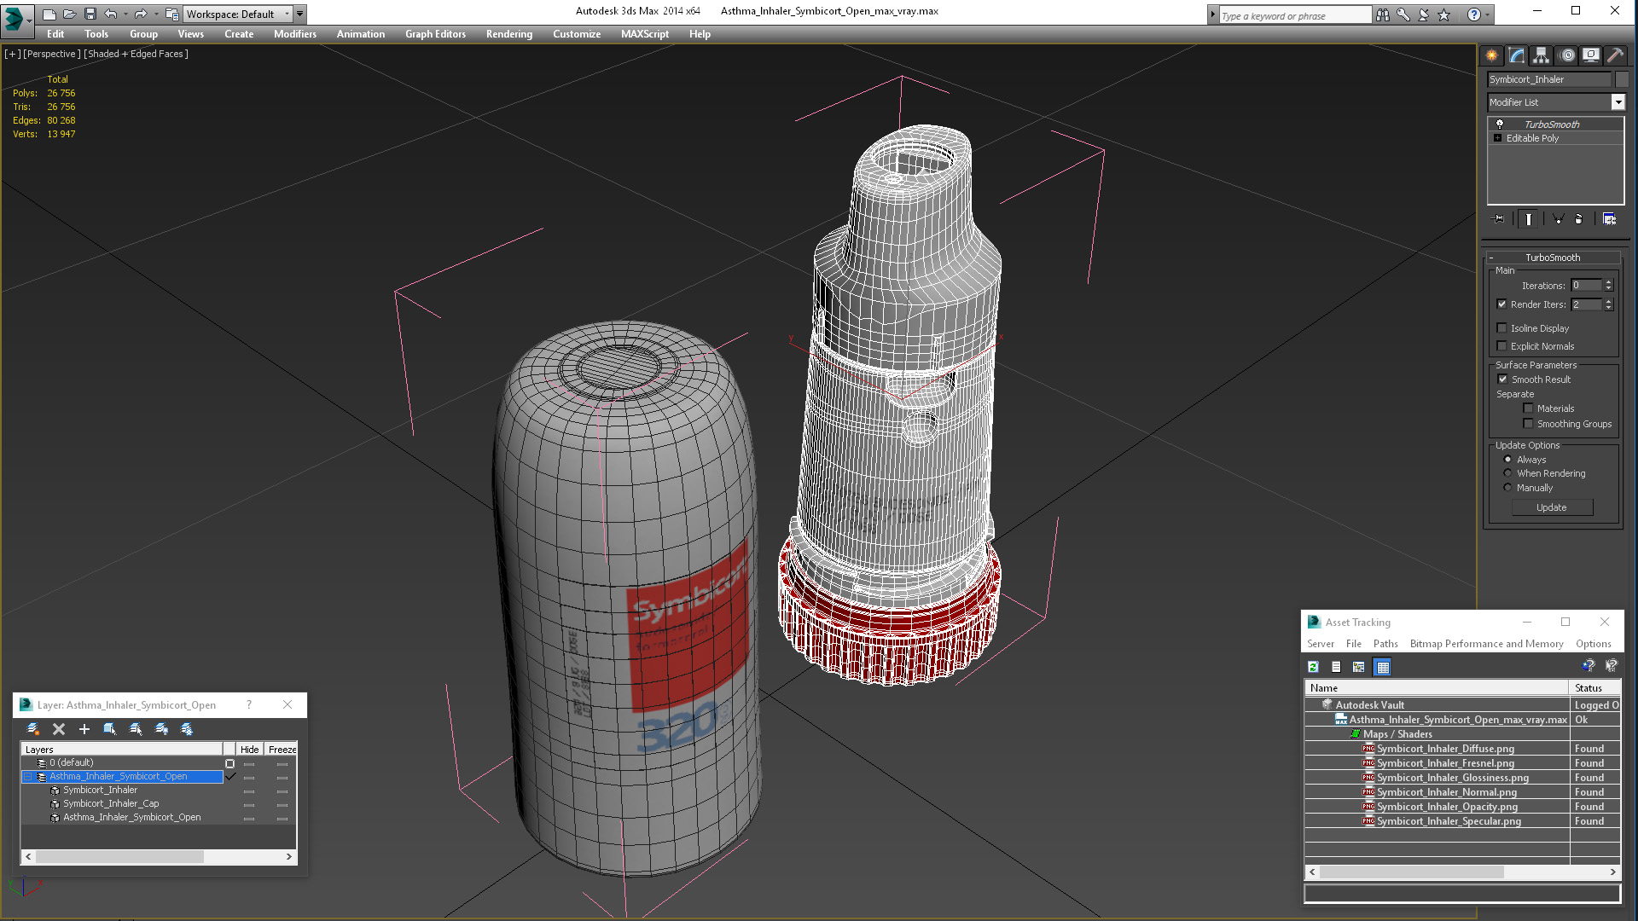Click the Pin Stack icon

click(x=1499, y=219)
